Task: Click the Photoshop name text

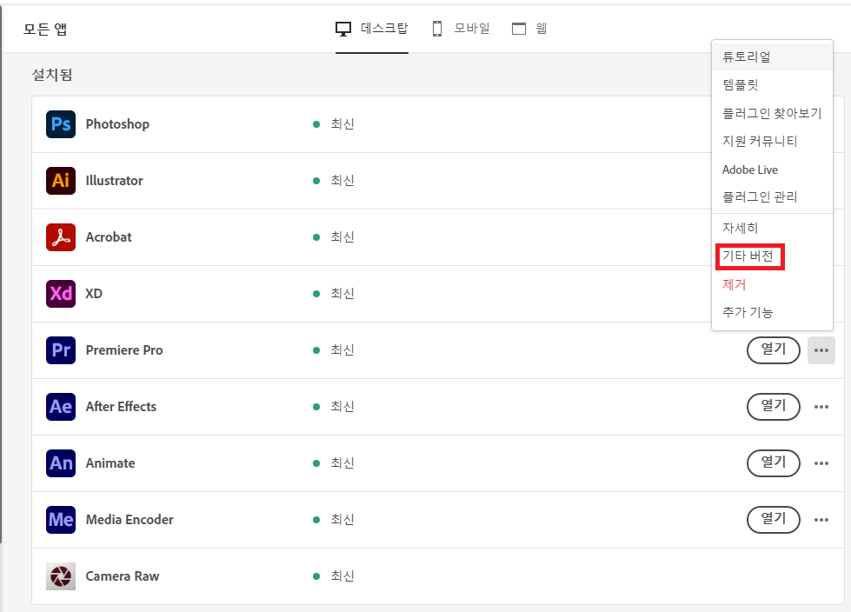Action: click(x=117, y=124)
